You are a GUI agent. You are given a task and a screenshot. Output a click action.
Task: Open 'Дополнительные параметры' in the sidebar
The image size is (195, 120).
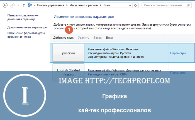coord(27,27)
